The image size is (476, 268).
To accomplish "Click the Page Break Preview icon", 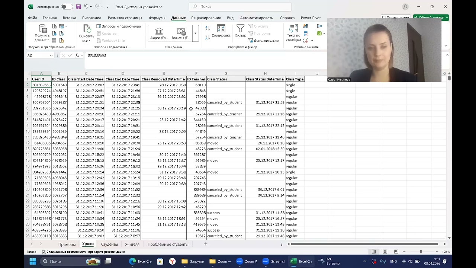I will pyautogui.click(x=396, y=252).
